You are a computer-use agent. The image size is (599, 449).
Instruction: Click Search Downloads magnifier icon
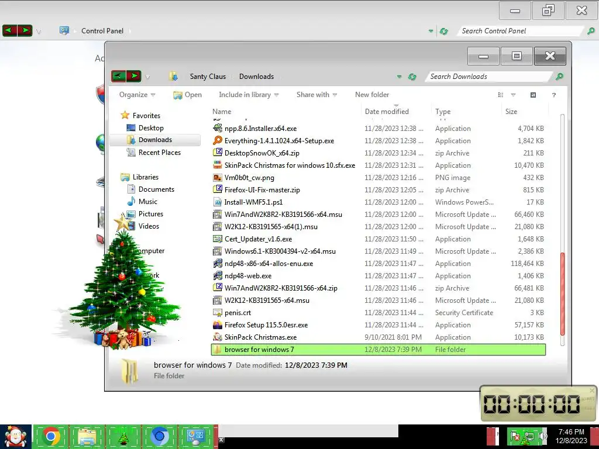[x=559, y=77]
